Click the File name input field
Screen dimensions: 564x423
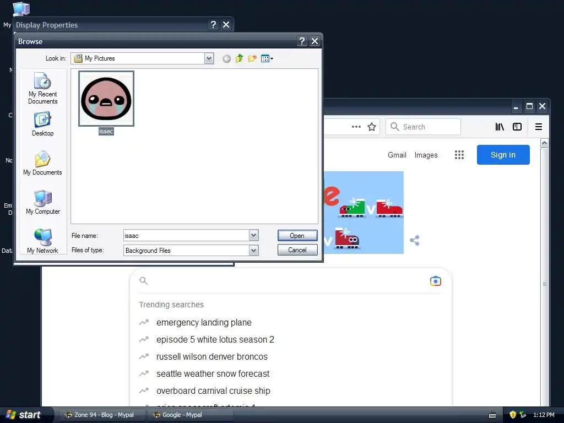click(x=186, y=236)
